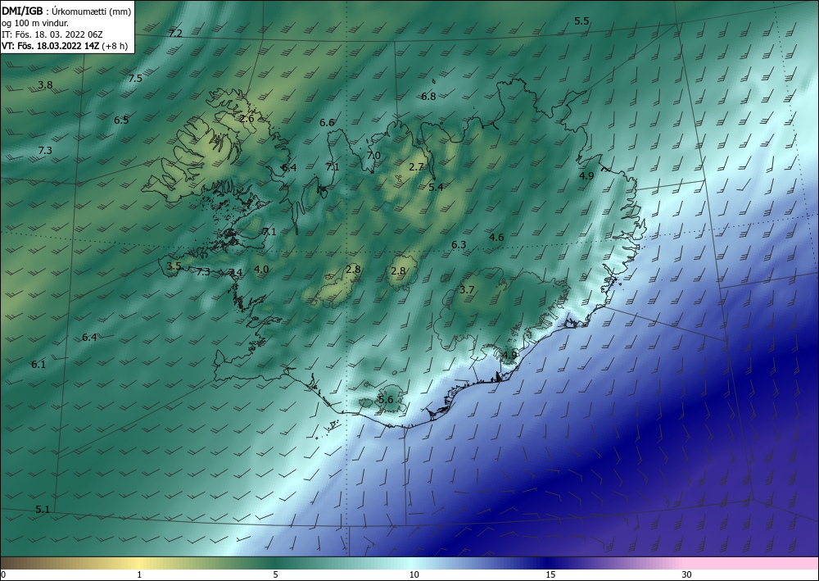Click the init time "IT: Fös. 18. 03. 2022 06Z"
Viewport: 819px width, 581px height.
tap(52, 34)
